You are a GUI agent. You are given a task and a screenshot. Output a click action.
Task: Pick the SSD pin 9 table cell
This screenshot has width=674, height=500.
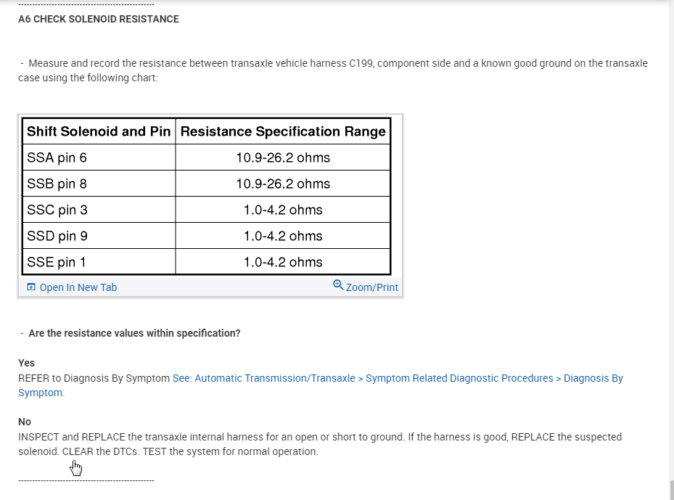click(99, 236)
